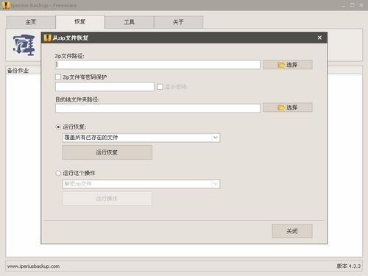Click the 关闭 button

coord(292,231)
